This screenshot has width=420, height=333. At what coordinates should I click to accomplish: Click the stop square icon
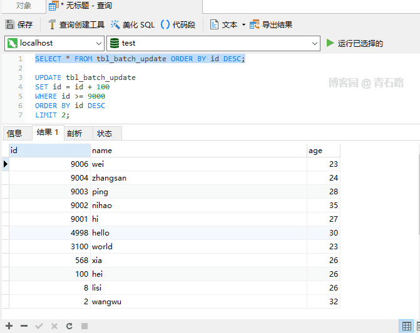[85, 326]
